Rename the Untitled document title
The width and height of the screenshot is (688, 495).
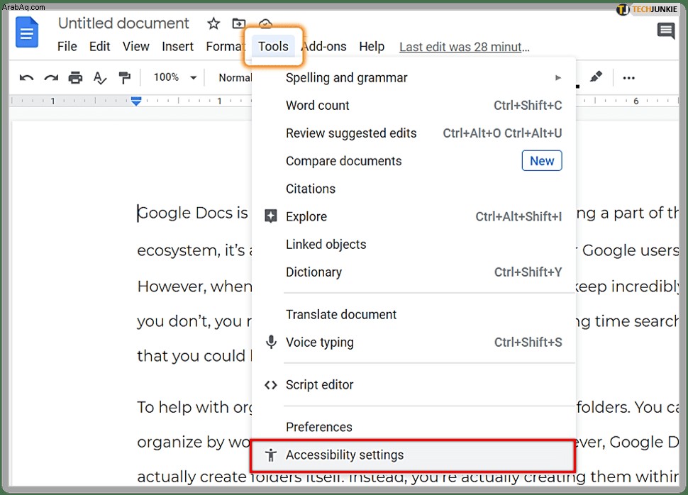point(123,23)
